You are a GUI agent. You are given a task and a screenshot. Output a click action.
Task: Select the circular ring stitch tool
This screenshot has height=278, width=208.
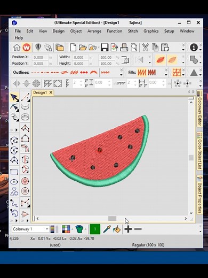click(x=25, y=181)
